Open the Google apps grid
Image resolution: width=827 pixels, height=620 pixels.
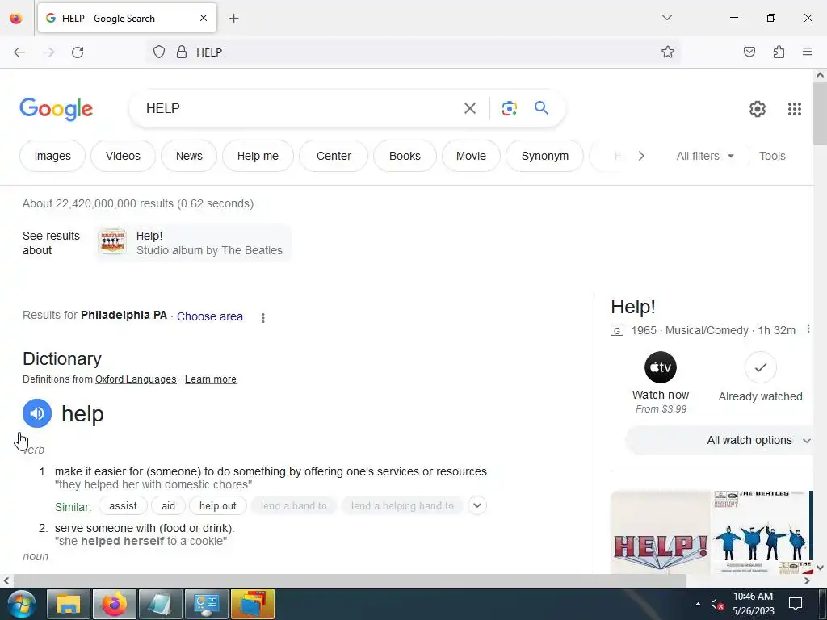(x=795, y=109)
